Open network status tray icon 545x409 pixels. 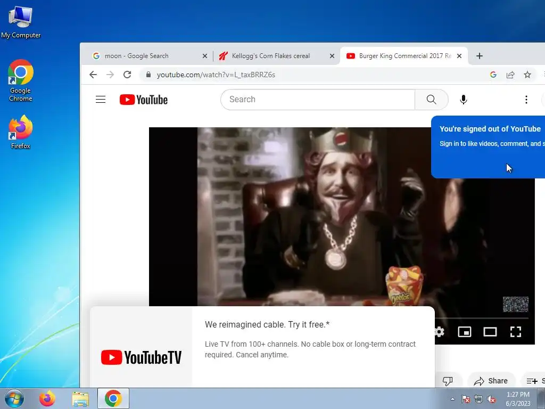pyautogui.click(x=478, y=399)
